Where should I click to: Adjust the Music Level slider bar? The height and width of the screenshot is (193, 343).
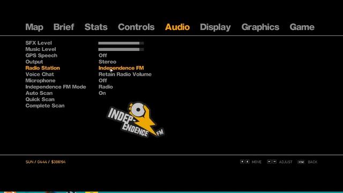pos(121,49)
